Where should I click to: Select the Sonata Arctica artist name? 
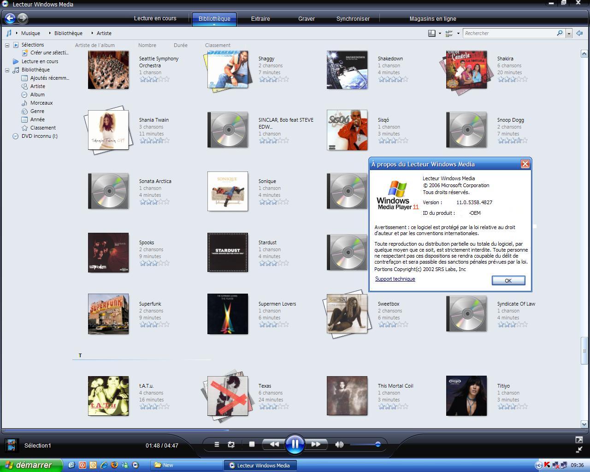coord(155,181)
